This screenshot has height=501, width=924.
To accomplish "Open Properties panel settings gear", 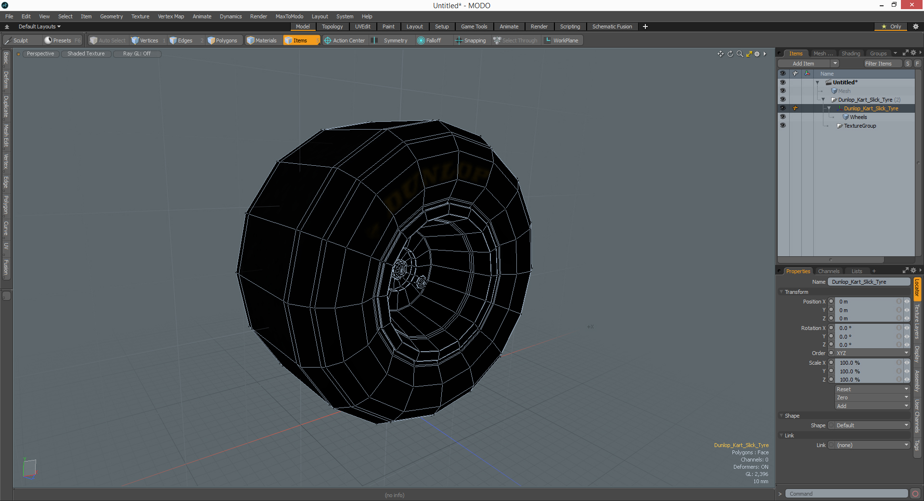I will (913, 271).
